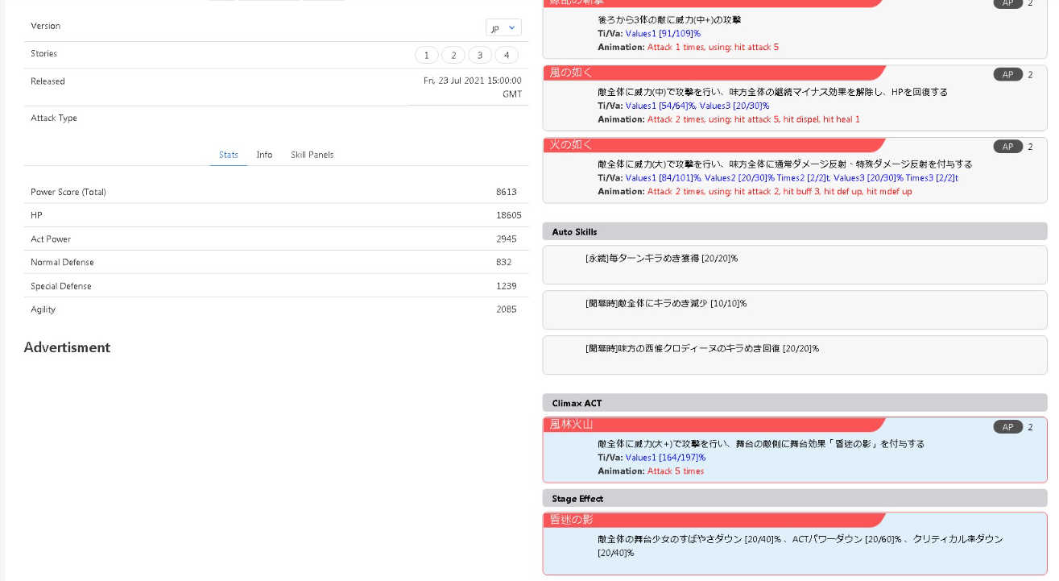Viewport: 1059px width, 581px height.
Task: Click the 風林火山 red title banner
Action: pos(713,425)
